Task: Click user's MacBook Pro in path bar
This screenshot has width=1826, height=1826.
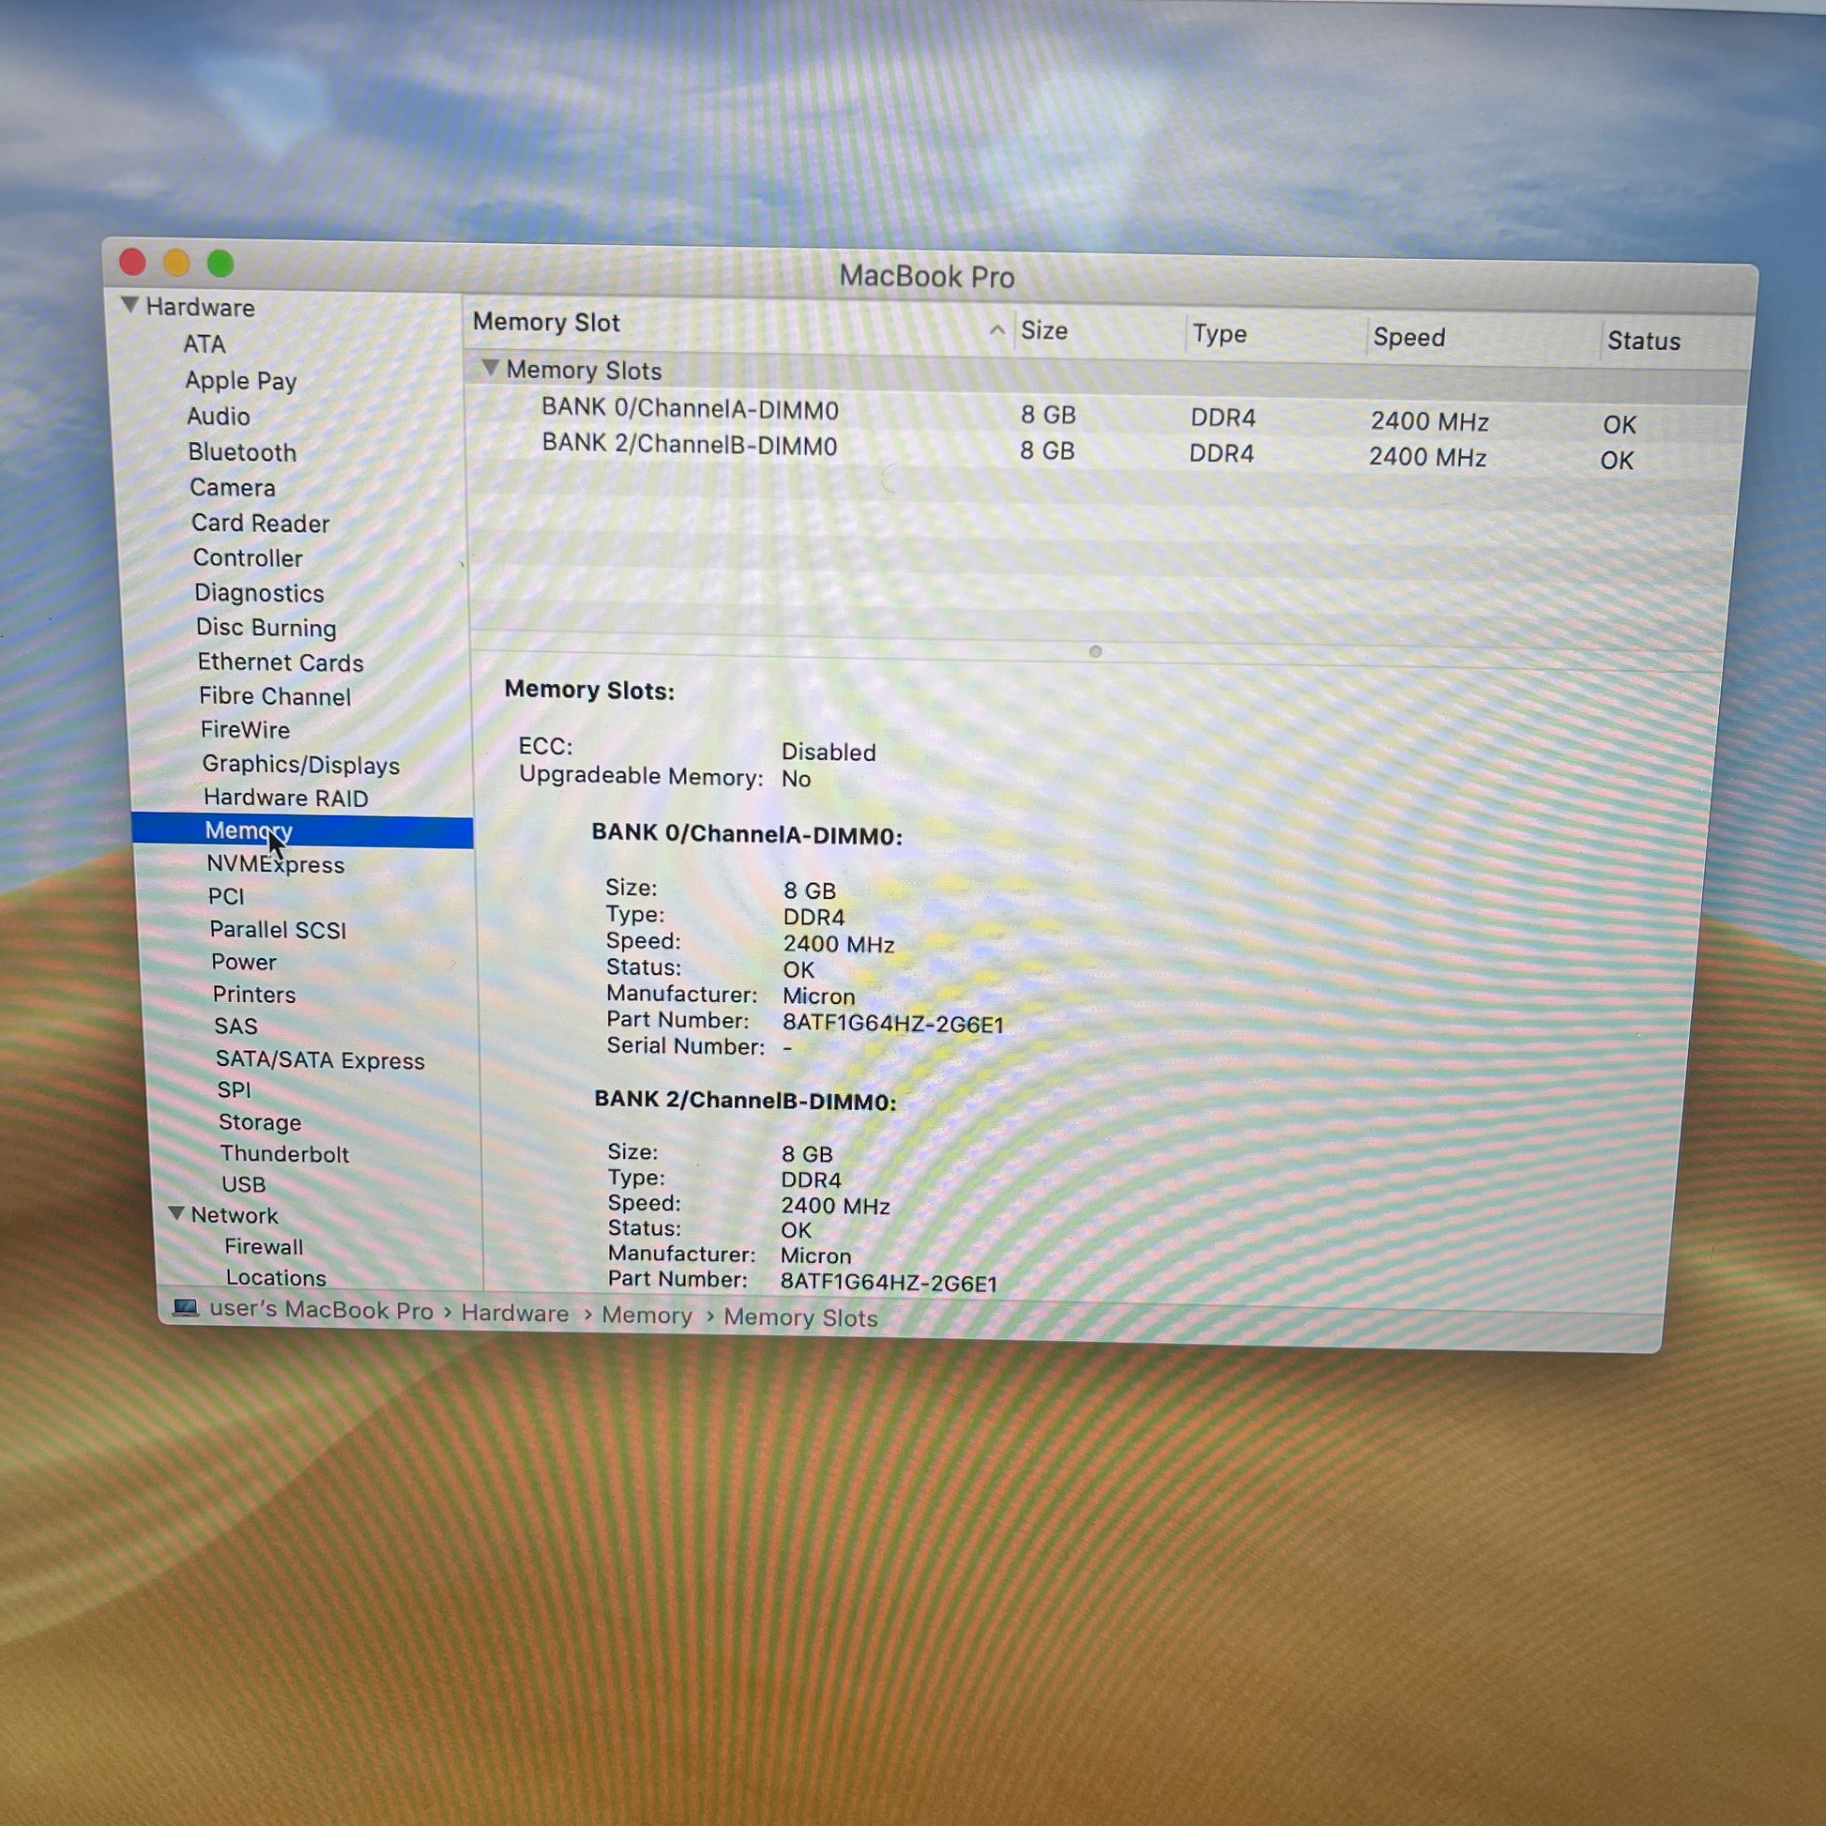Action: [321, 1310]
